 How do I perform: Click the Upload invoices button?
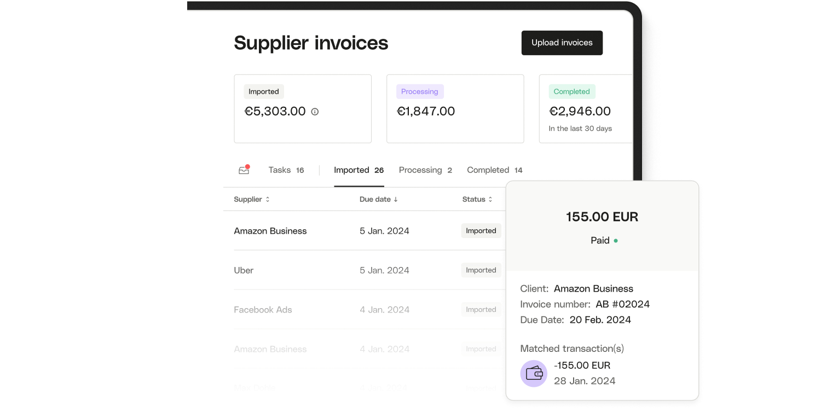point(562,43)
